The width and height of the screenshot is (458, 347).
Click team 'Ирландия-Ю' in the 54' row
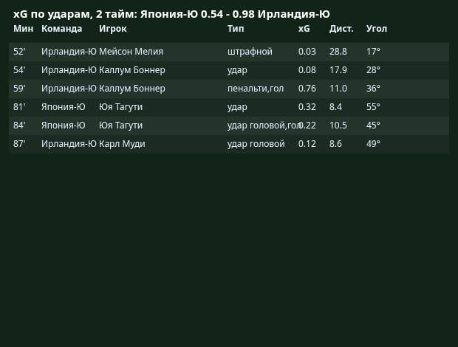(x=69, y=70)
